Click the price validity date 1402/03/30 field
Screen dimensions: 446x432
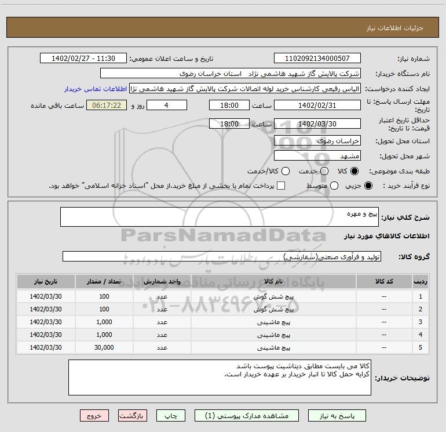317,124
